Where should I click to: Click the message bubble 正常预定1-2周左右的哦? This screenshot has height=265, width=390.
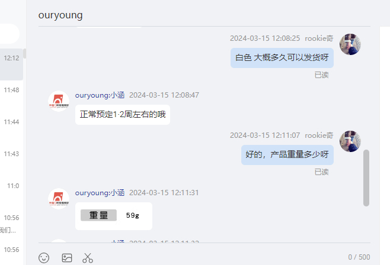(x=123, y=114)
